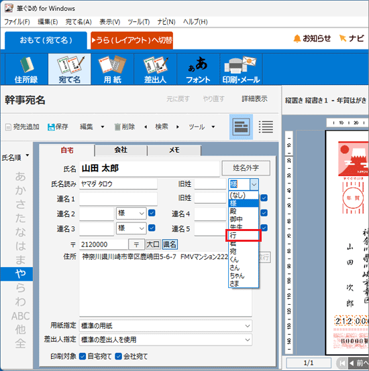Go to previous search result arrow
Screen dimensions: 369x371
tap(146, 127)
